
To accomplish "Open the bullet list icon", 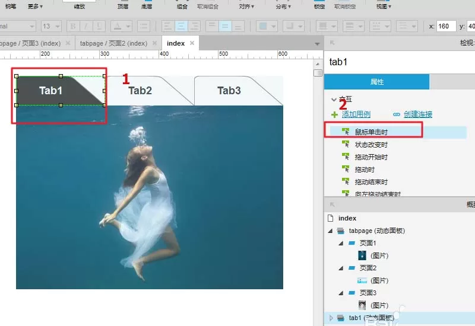I will [x=144, y=26].
